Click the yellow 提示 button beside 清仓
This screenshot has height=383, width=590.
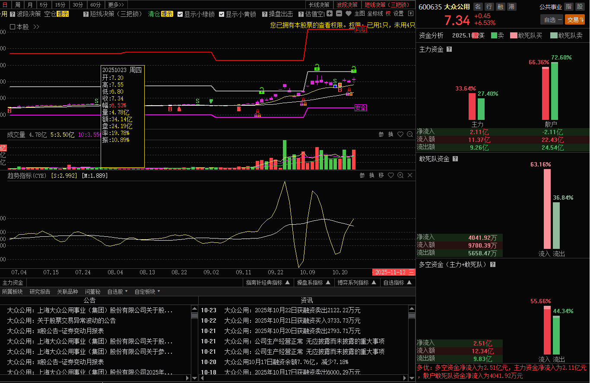167,14
